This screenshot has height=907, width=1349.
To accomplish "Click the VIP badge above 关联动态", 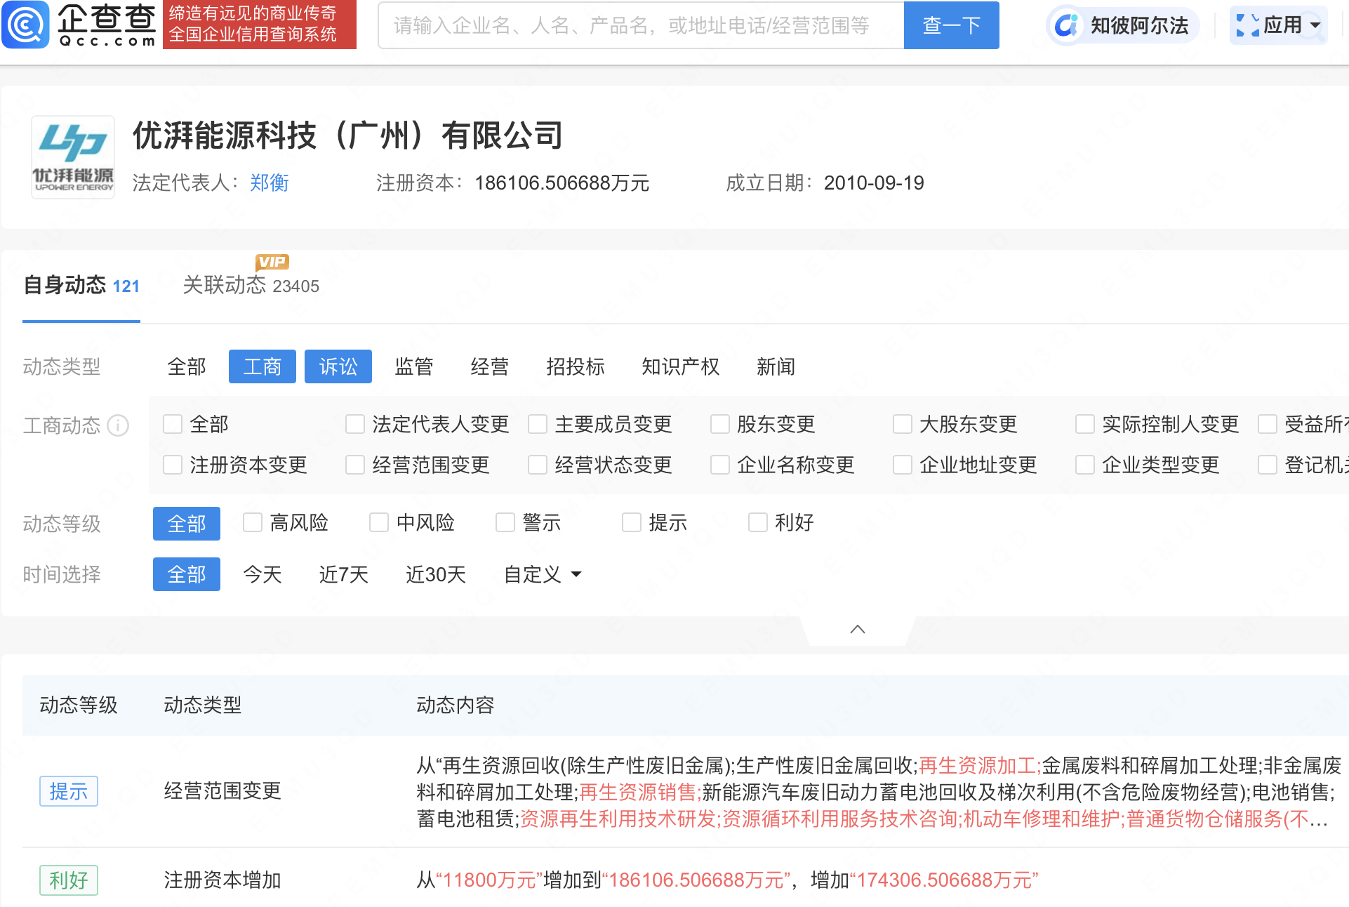I will coord(272,262).
